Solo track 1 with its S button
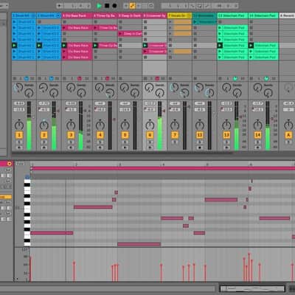 pyautogui.click(x=19, y=142)
